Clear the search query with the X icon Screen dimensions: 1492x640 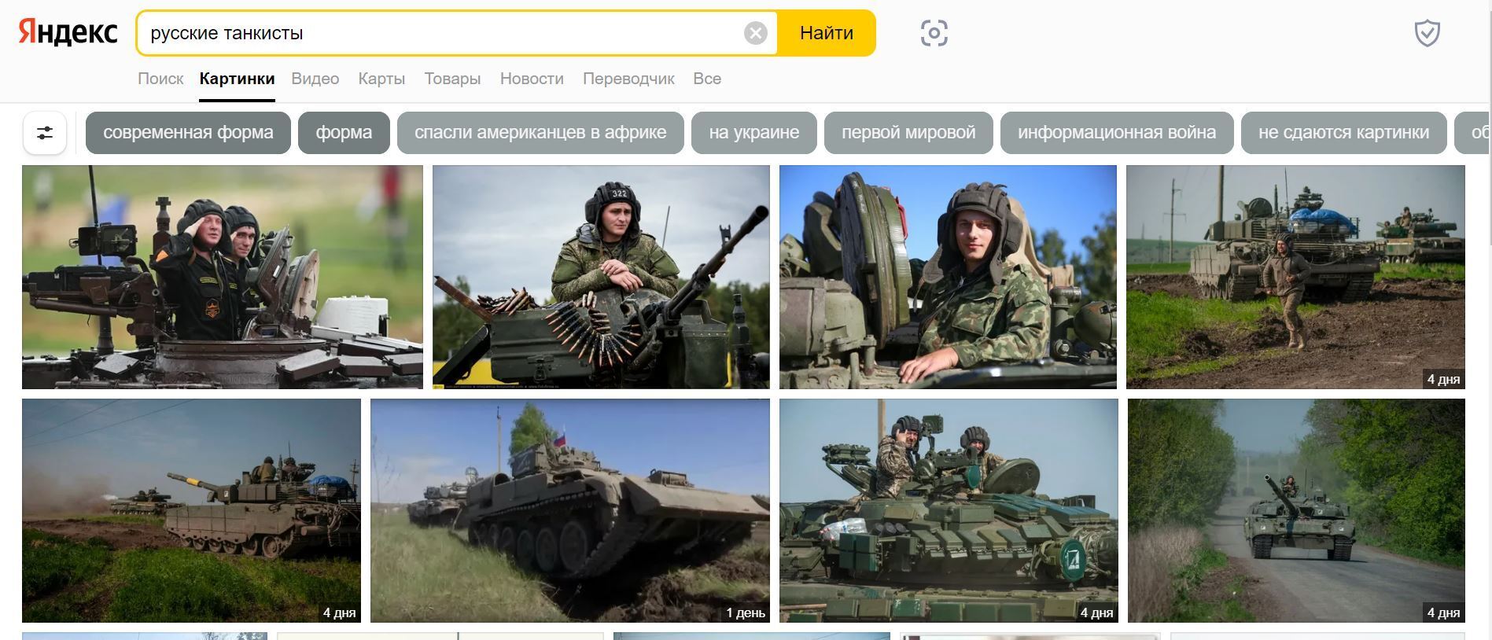[755, 33]
